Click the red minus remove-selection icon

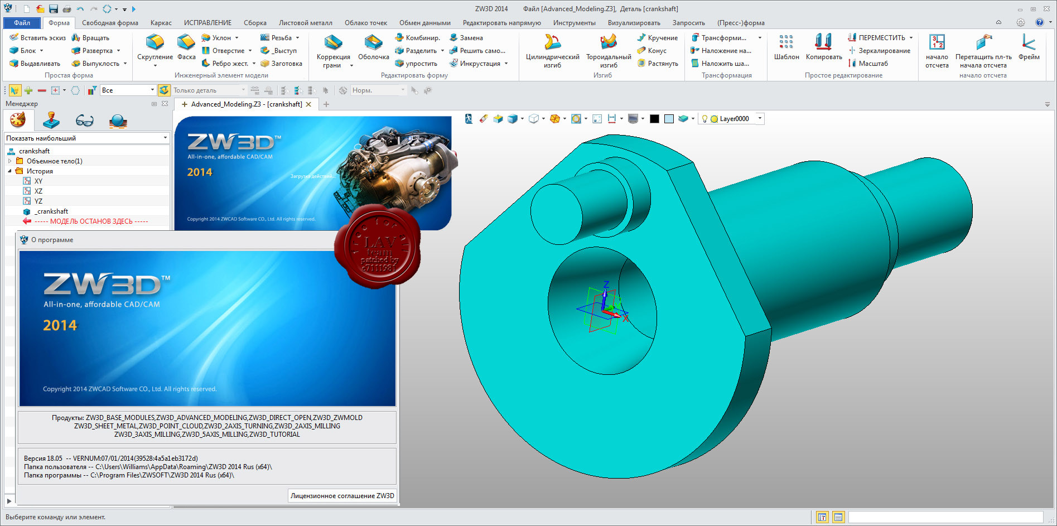click(x=42, y=90)
